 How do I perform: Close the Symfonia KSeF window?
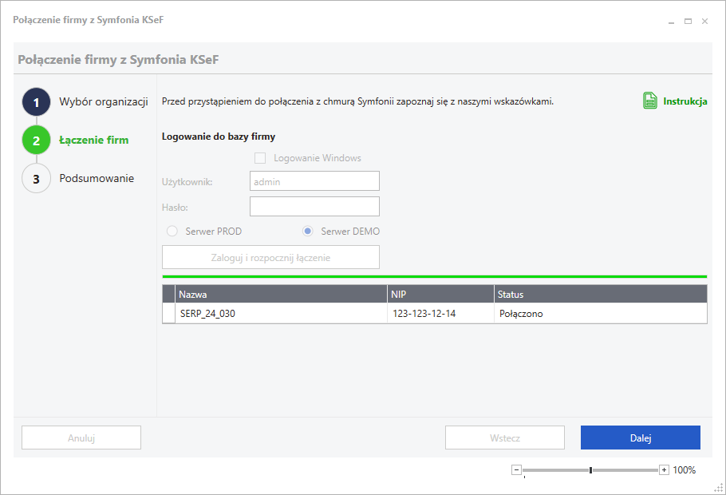pos(704,22)
